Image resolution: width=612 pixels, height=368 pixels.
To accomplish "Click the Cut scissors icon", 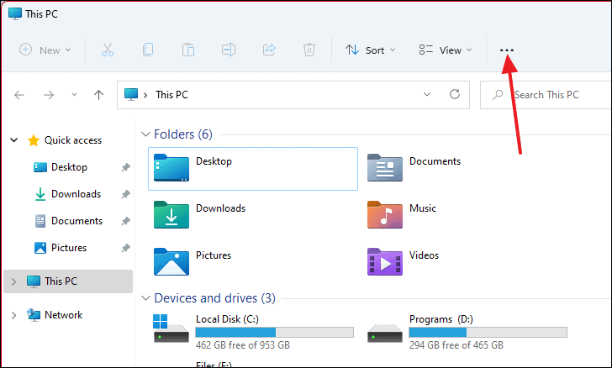I will 108,50.
